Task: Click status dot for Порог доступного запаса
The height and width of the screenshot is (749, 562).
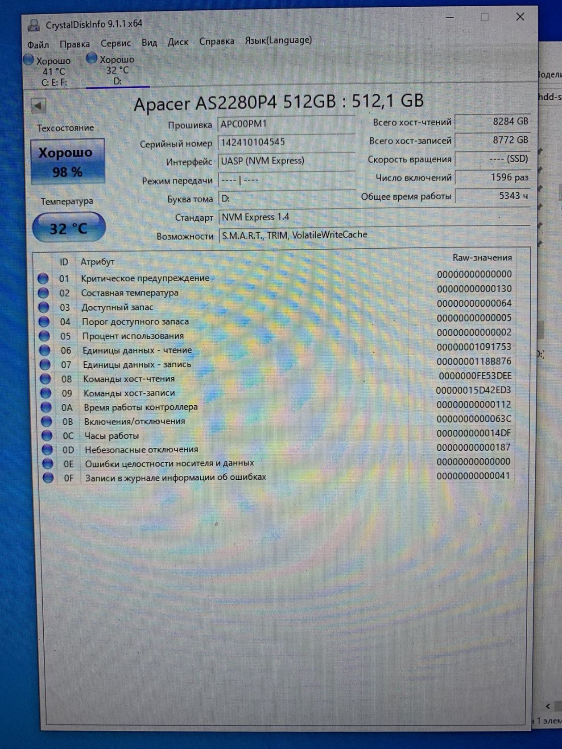Action: [44, 321]
